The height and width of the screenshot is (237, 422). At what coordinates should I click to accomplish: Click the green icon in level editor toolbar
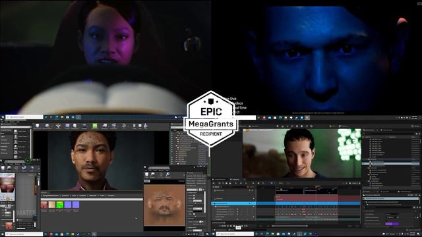(95, 126)
